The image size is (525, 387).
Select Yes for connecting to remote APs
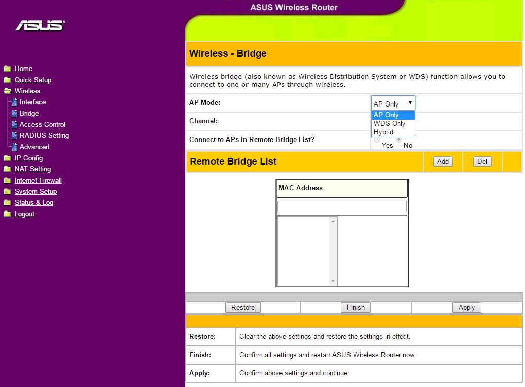pos(377,140)
